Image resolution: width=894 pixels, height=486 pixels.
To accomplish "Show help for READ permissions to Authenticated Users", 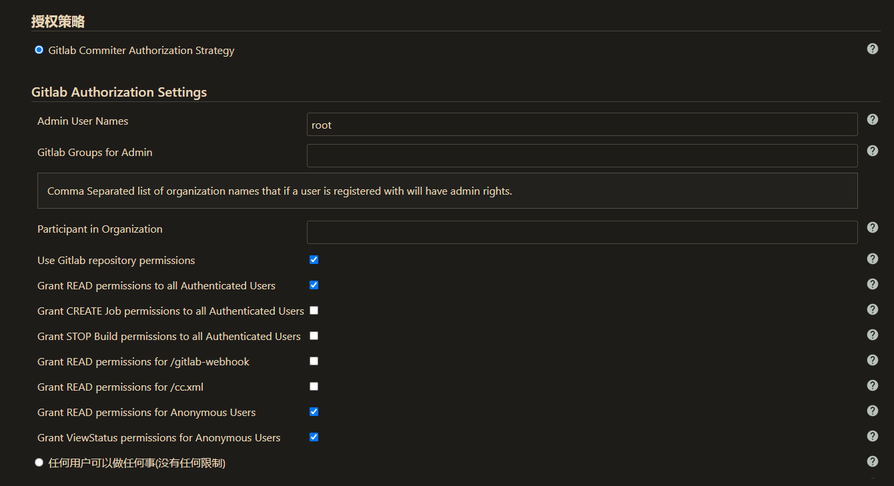I will click(872, 284).
